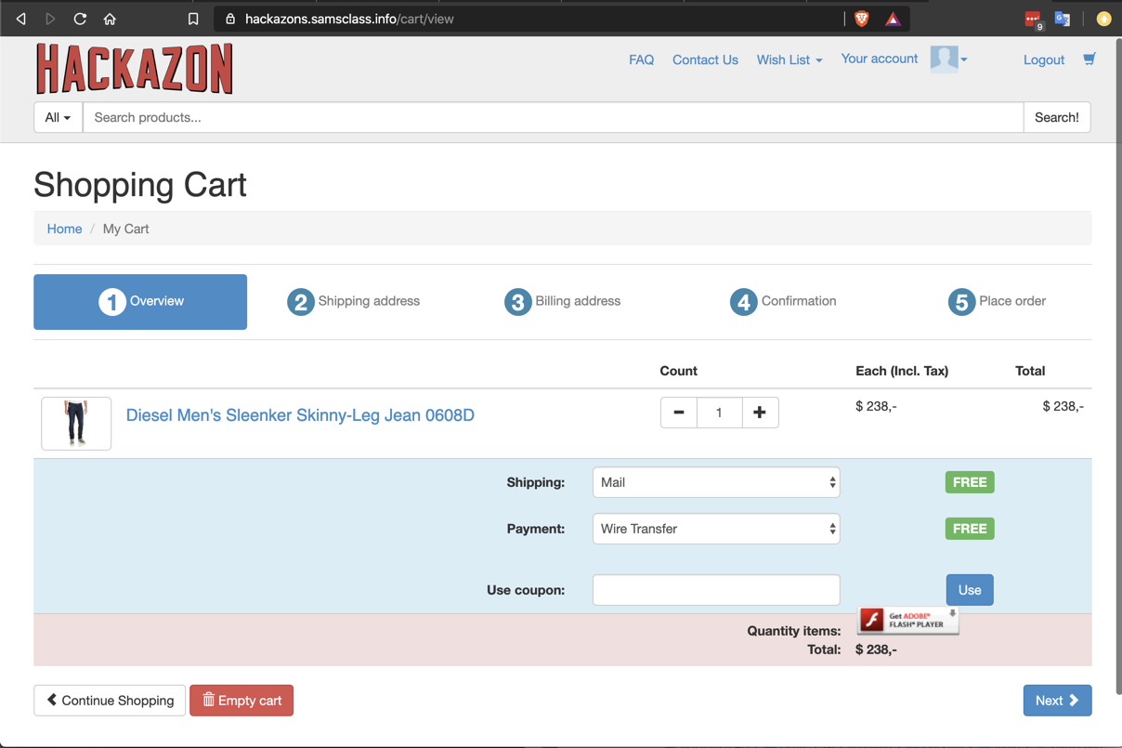This screenshot has width=1122, height=748.
Task: Click the Hackazon logo
Action: click(x=135, y=69)
